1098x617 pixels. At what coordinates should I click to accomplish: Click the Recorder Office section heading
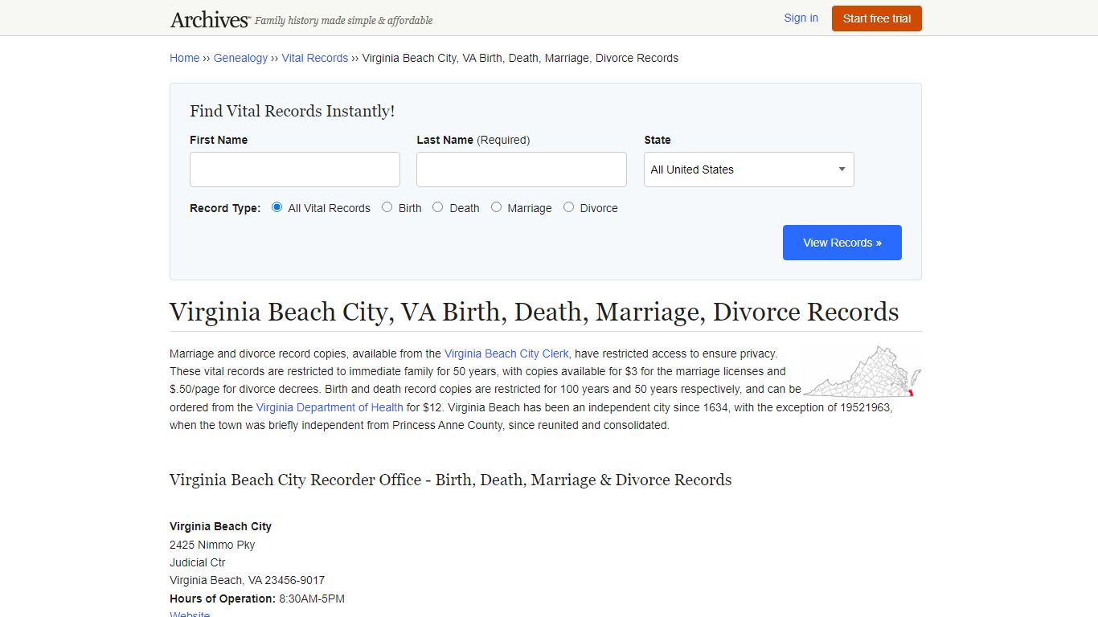[450, 480]
